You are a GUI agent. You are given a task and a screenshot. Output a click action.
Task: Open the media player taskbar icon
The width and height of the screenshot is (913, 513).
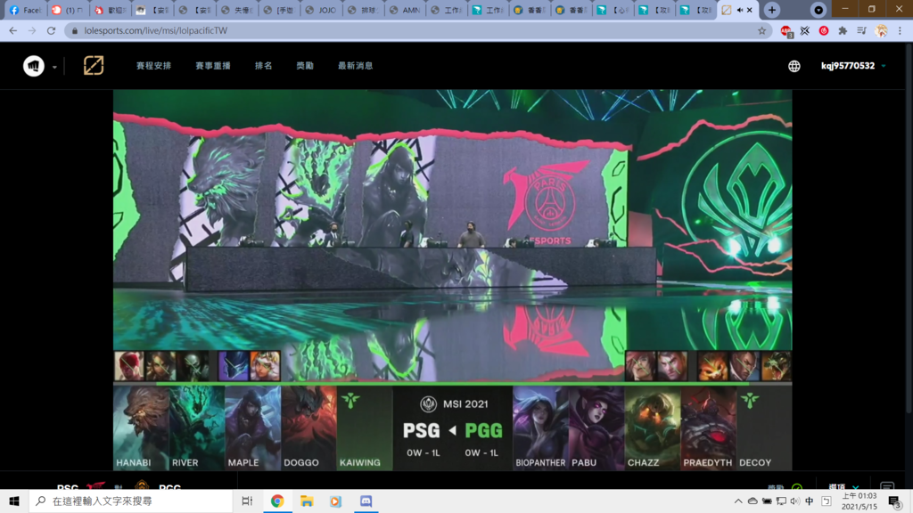tap(336, 501)
